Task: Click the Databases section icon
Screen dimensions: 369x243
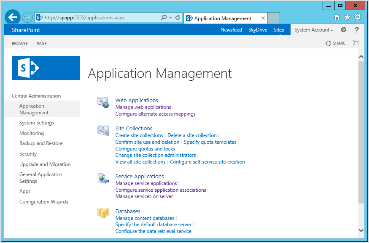Action: 103,213
